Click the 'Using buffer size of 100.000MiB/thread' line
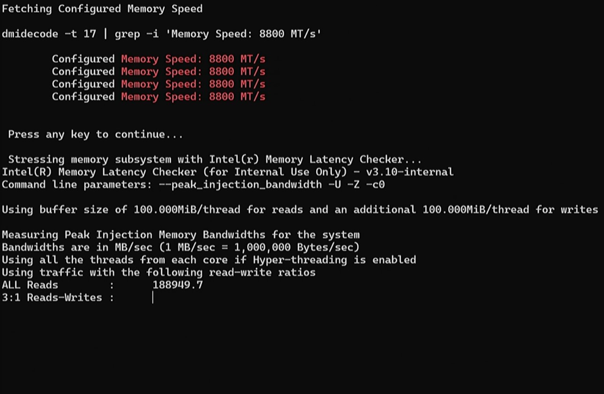The image size is (604, 394). point(300,210)
